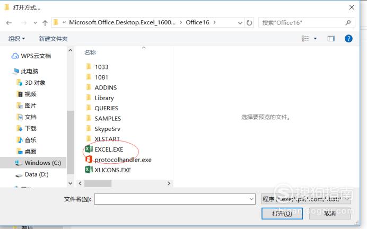Select the EXCEL.EXE file
This screenshot has height=229, width=367.
pyautogui.click(x=104, y=149)
